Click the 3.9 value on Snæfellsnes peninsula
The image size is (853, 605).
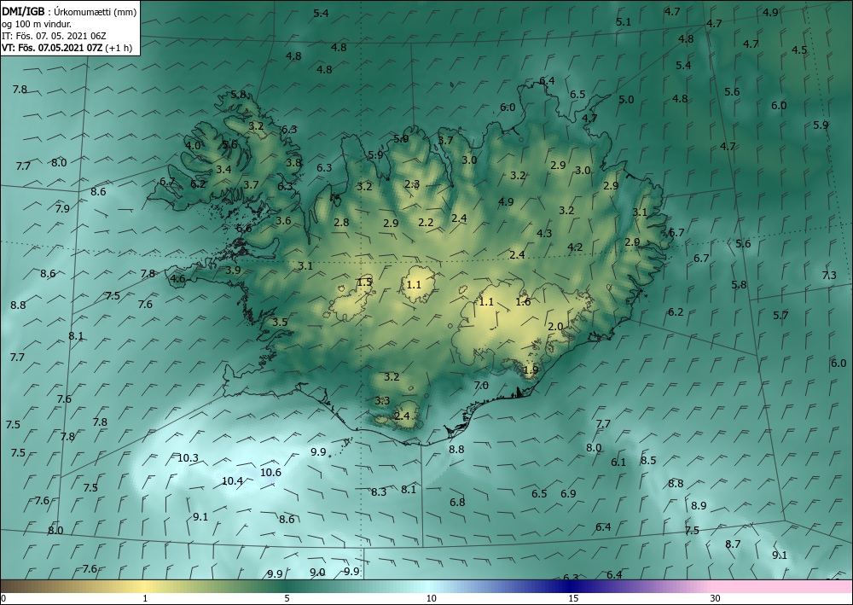pyautogui.click(x=233, y=270)
